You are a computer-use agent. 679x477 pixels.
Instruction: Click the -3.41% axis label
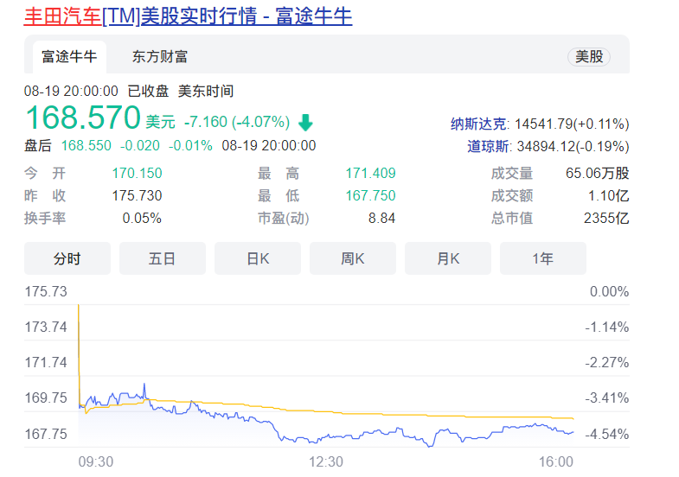click(607, 398)
